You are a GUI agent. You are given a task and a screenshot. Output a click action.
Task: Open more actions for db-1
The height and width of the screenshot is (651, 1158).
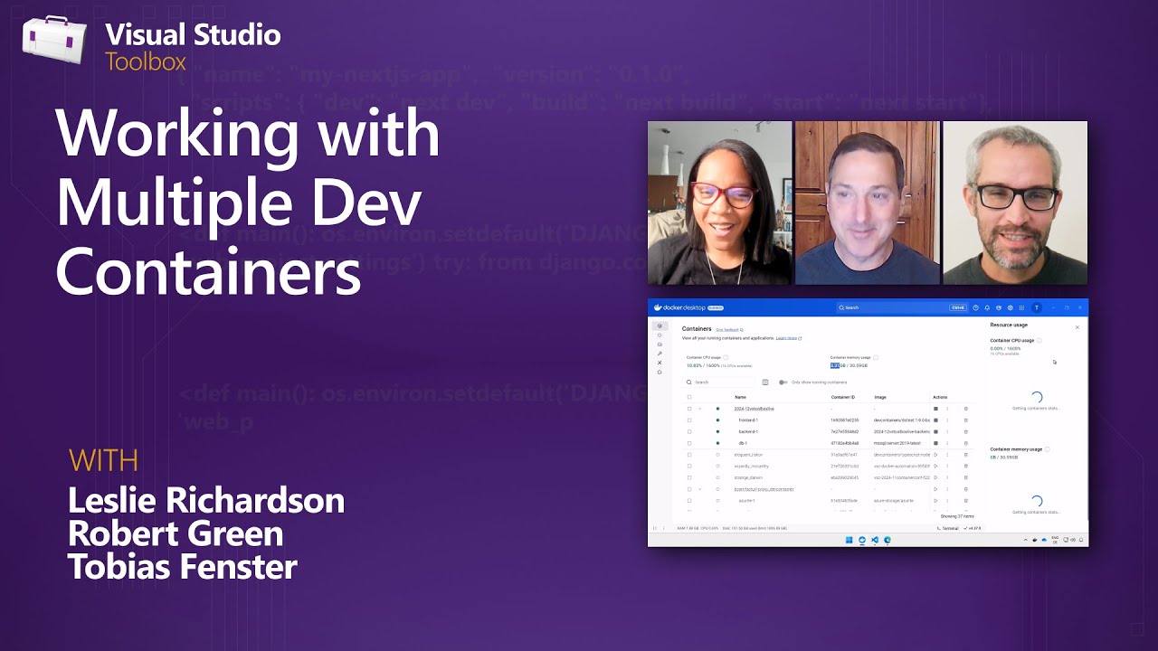(947, 443)
